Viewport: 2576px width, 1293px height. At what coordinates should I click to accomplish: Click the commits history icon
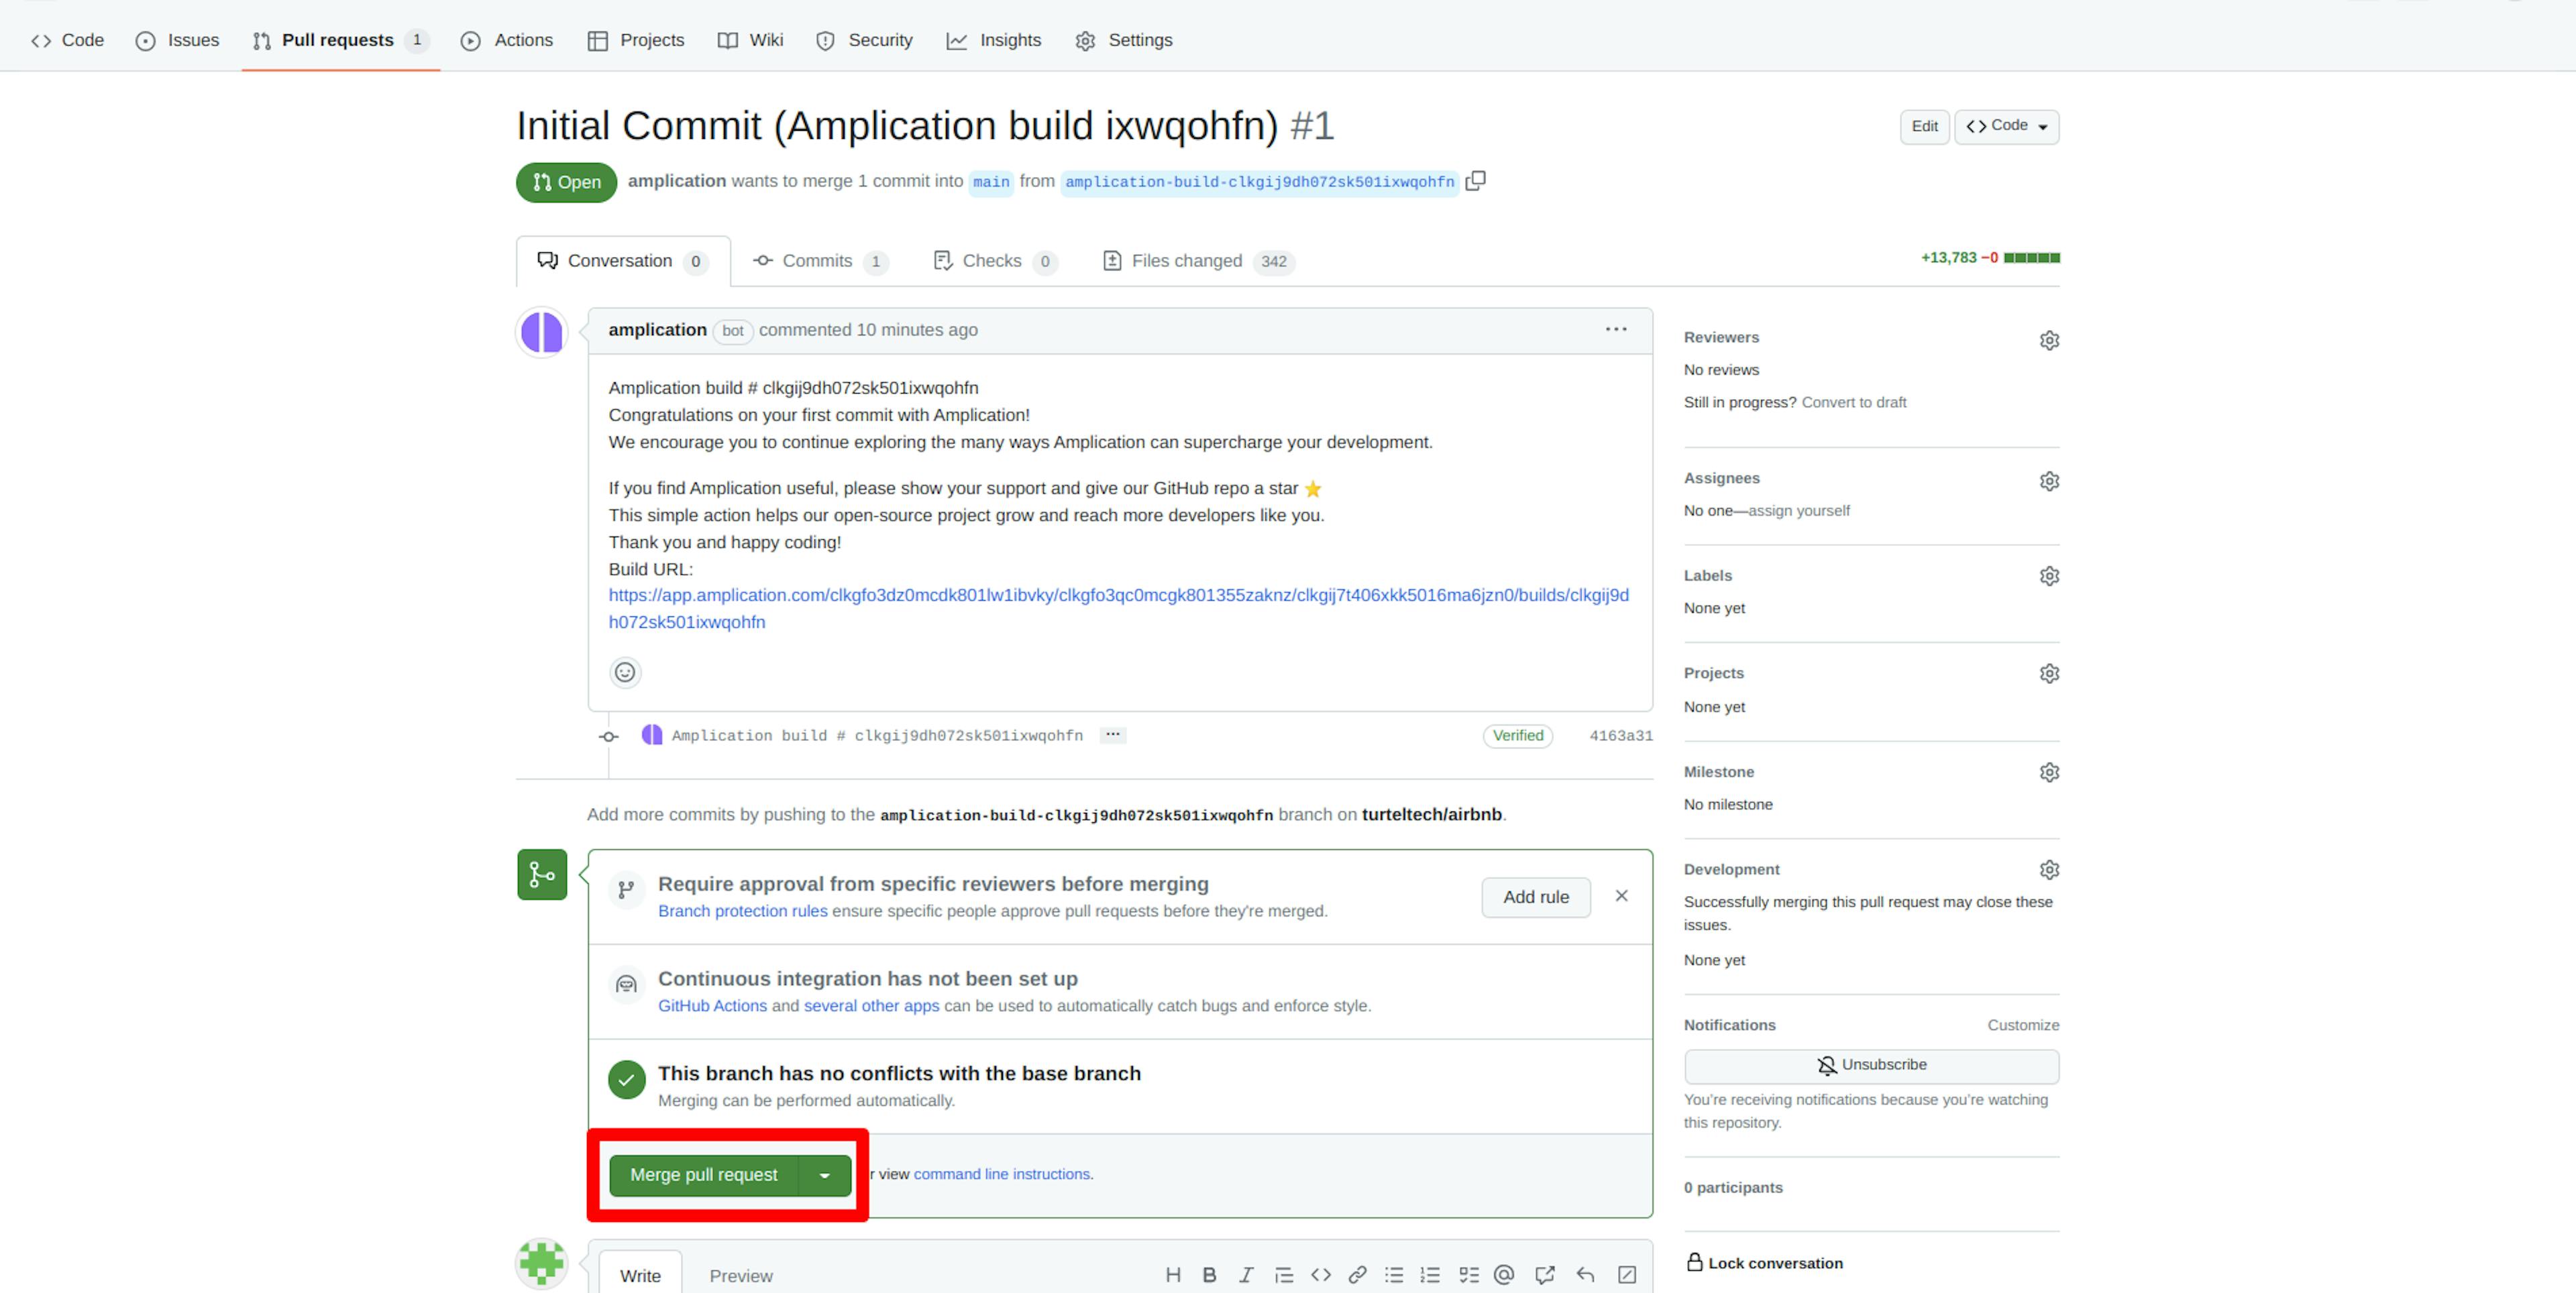763,261
